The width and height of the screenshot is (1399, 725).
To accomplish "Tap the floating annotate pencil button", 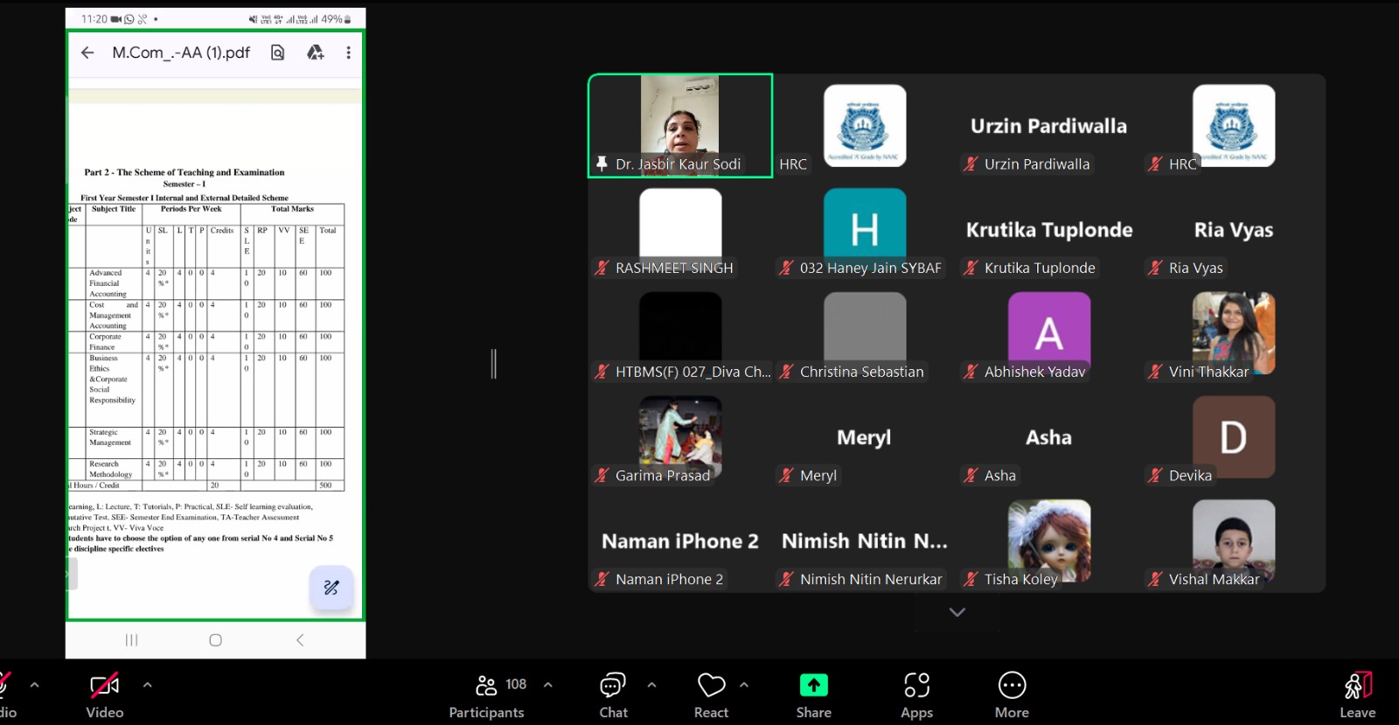I will [x=331, y=588].
